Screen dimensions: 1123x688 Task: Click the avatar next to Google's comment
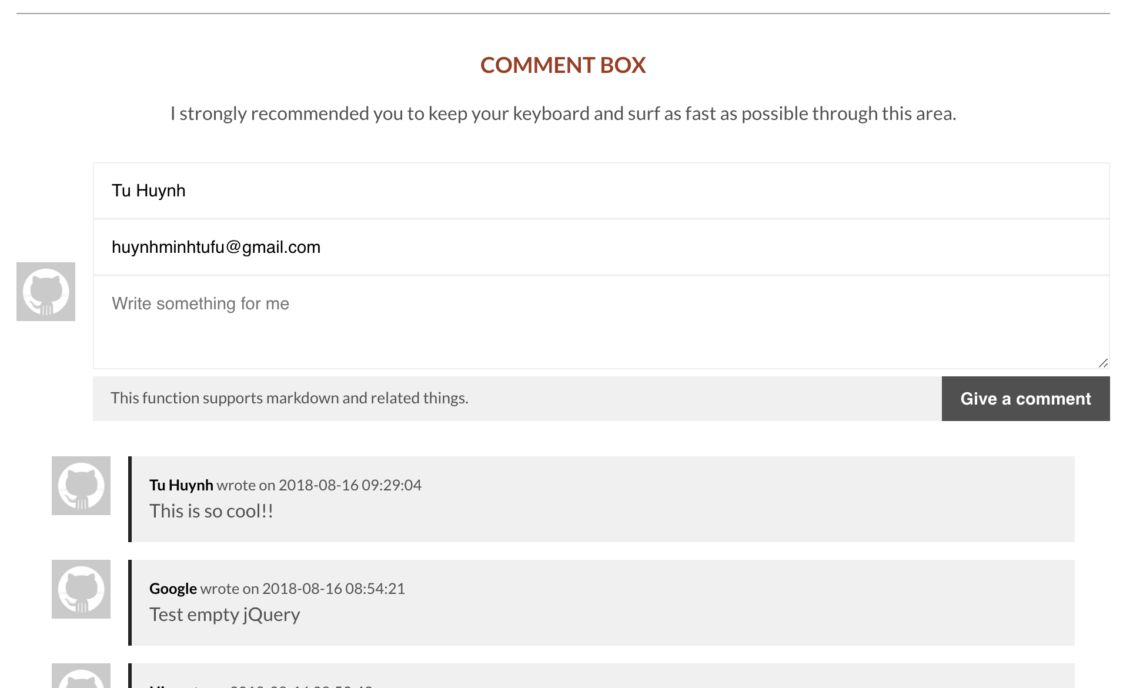point(81,589)
